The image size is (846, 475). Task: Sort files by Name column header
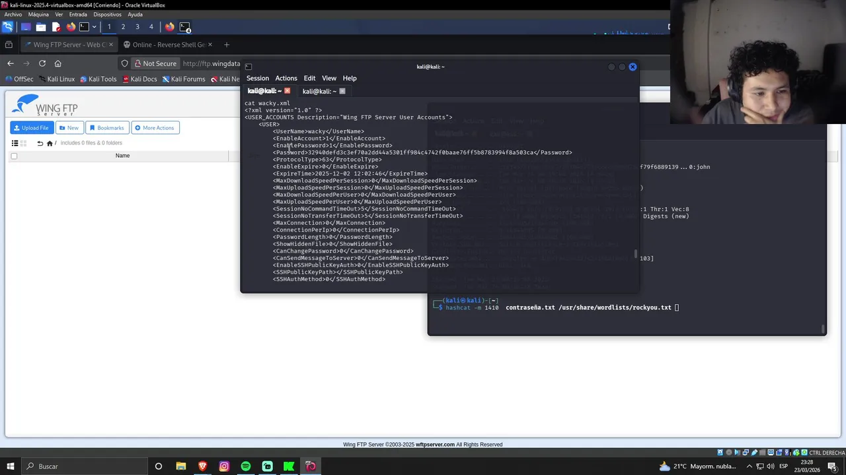[122, 156]
